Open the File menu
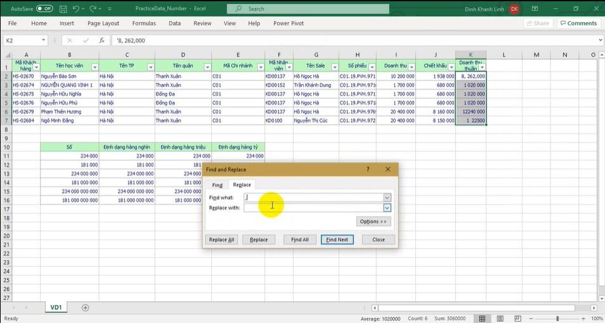Image resolution: width=605 pixels, height=323 pixels. pos(12,23)
